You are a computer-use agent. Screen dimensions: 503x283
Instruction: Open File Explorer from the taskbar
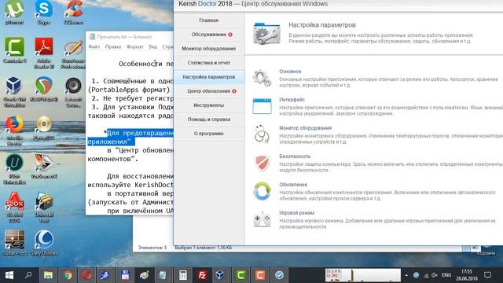point(48,275)
